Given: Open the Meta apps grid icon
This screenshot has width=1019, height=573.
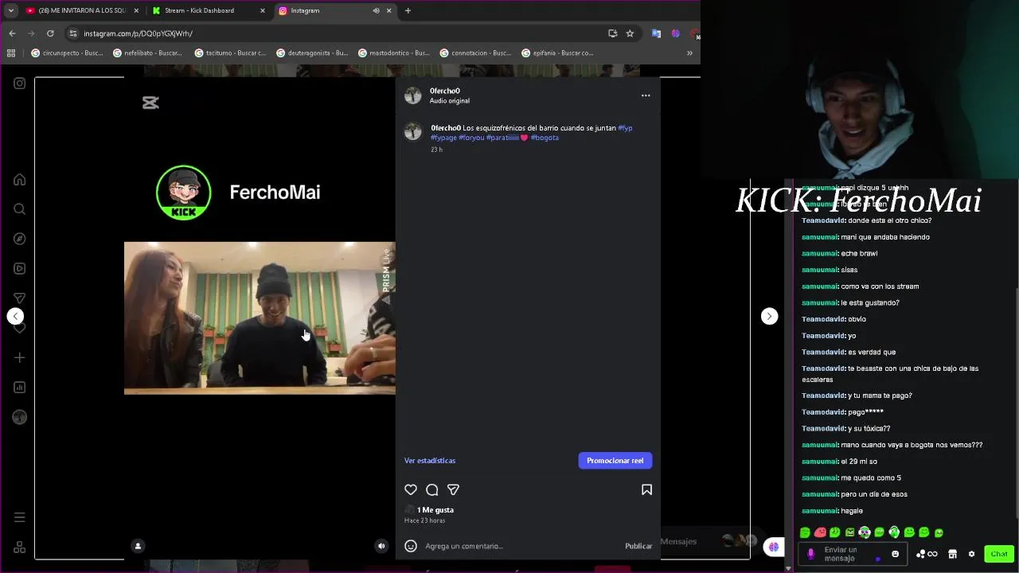Looking at the screenshot, I should pos(19,547).
